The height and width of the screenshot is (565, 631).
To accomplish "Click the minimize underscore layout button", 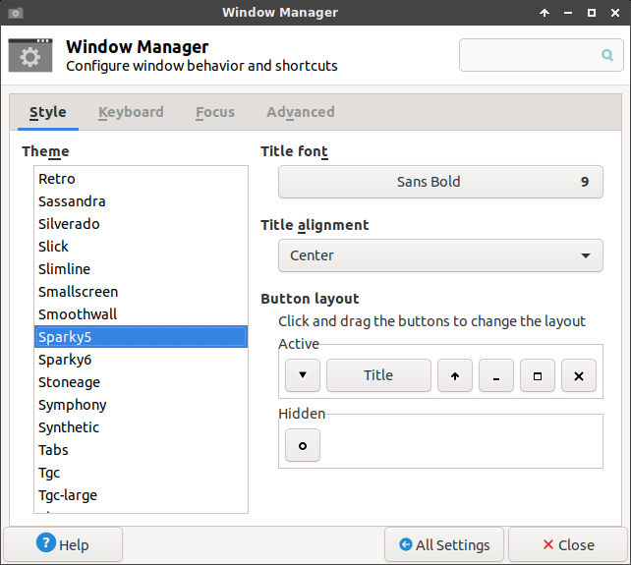I will [x=496, y=375].
